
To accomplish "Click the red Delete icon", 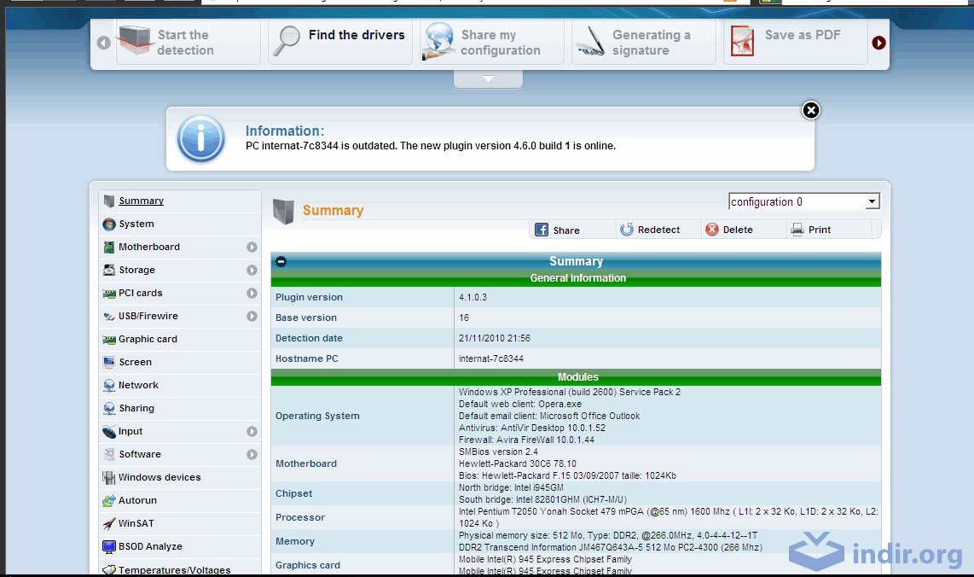I will (712, 230).
